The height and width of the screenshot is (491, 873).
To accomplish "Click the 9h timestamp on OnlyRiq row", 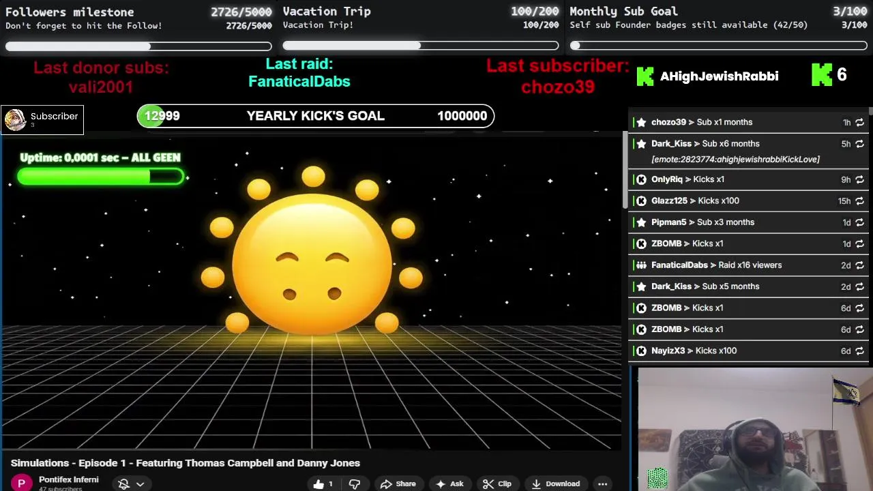I will point(846,179).
